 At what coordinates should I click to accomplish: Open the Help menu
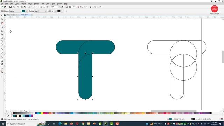pyautogui.click(x=66, y=4)
